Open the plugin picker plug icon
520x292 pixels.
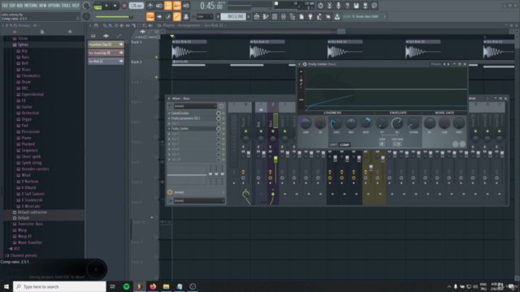tap(310, 16)
